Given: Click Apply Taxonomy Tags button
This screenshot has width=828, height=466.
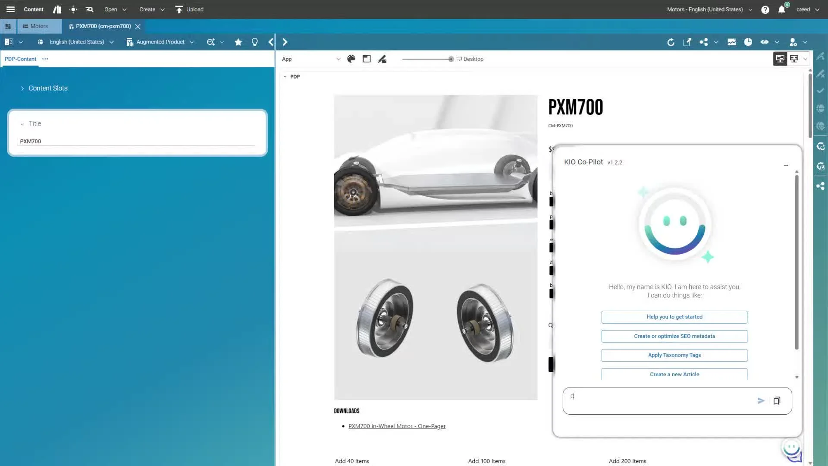Looking at the screenshot, I should coord(674,355).
